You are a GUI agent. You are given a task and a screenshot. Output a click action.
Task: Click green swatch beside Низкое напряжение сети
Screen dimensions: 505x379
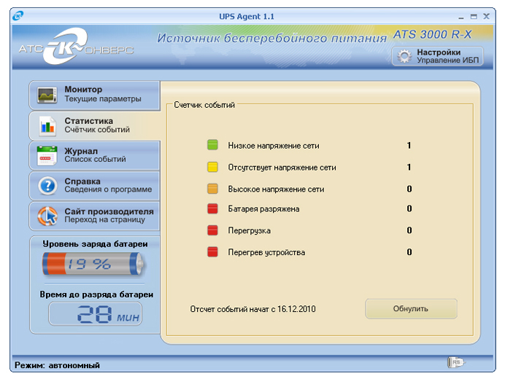(x=212, y=145)
